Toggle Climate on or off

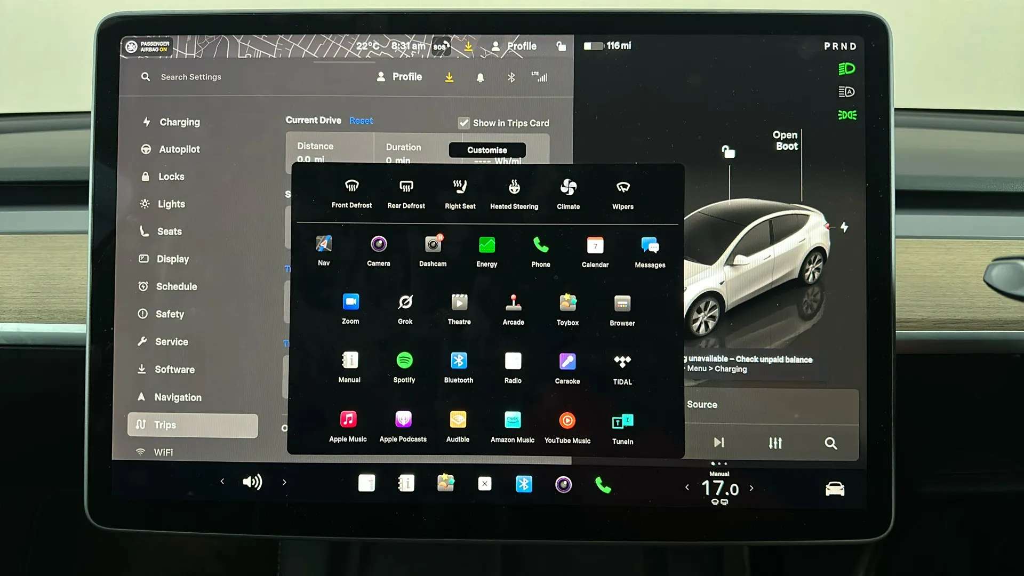569,195
